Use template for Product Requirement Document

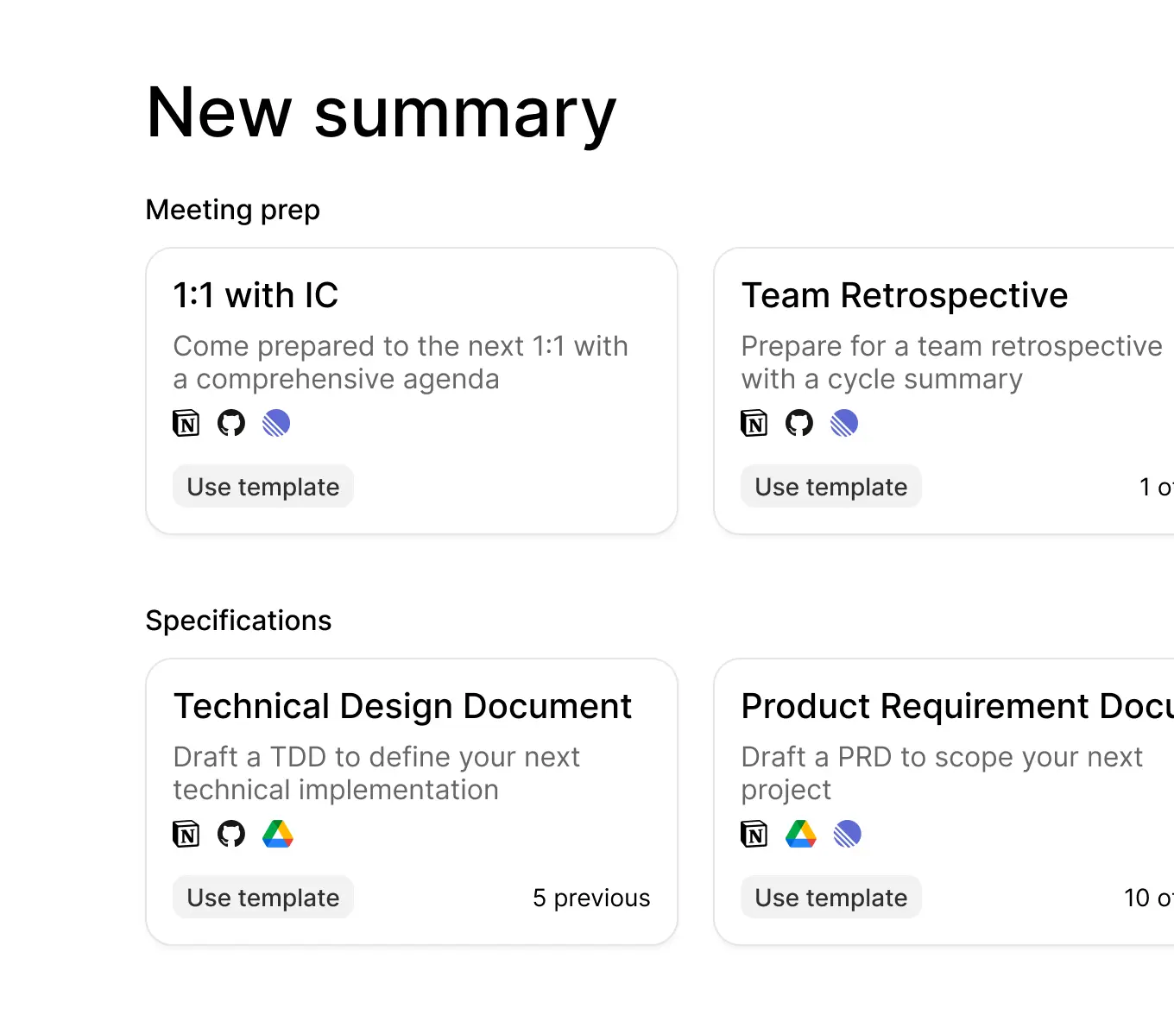pos(831,898)
